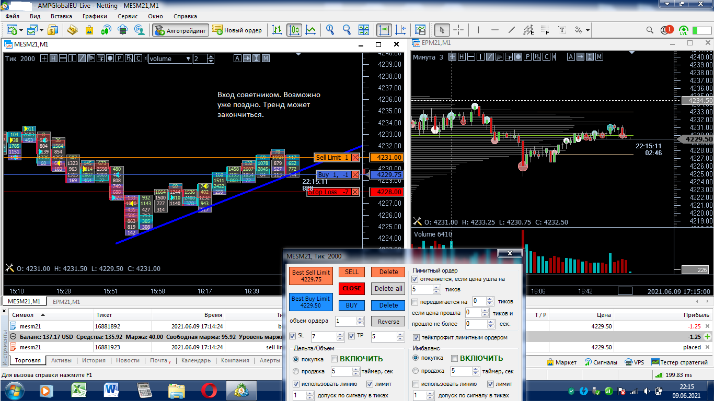Open the Сервис menu
Viewport: 714px width, 401px height.
[x=128, y=16]
